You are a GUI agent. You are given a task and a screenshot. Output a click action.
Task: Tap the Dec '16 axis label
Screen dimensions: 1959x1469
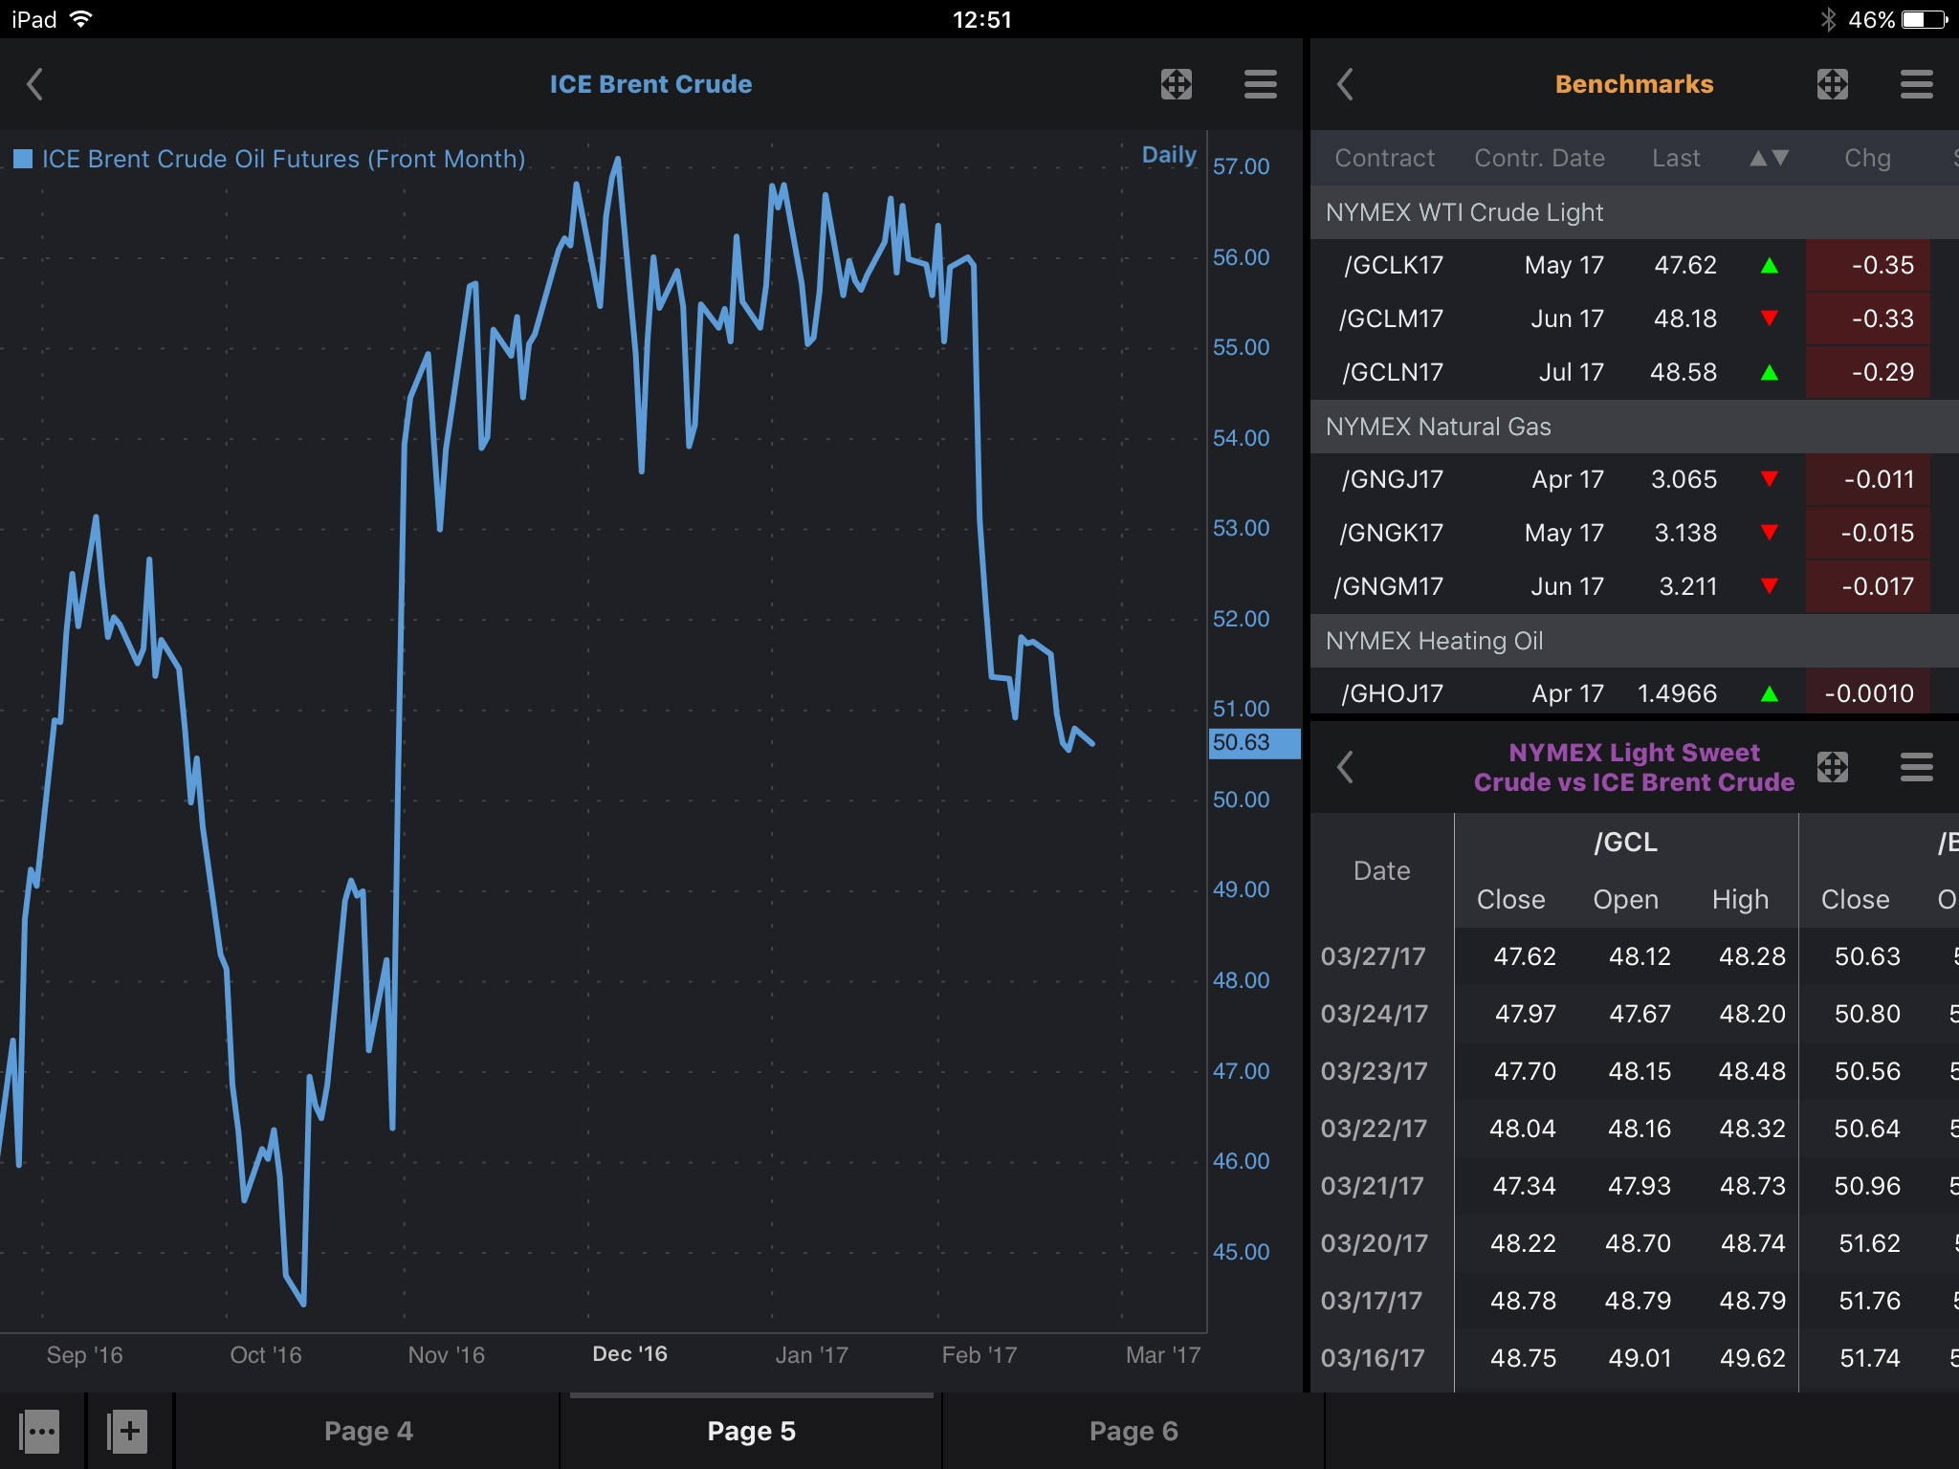click(630, 1354)
